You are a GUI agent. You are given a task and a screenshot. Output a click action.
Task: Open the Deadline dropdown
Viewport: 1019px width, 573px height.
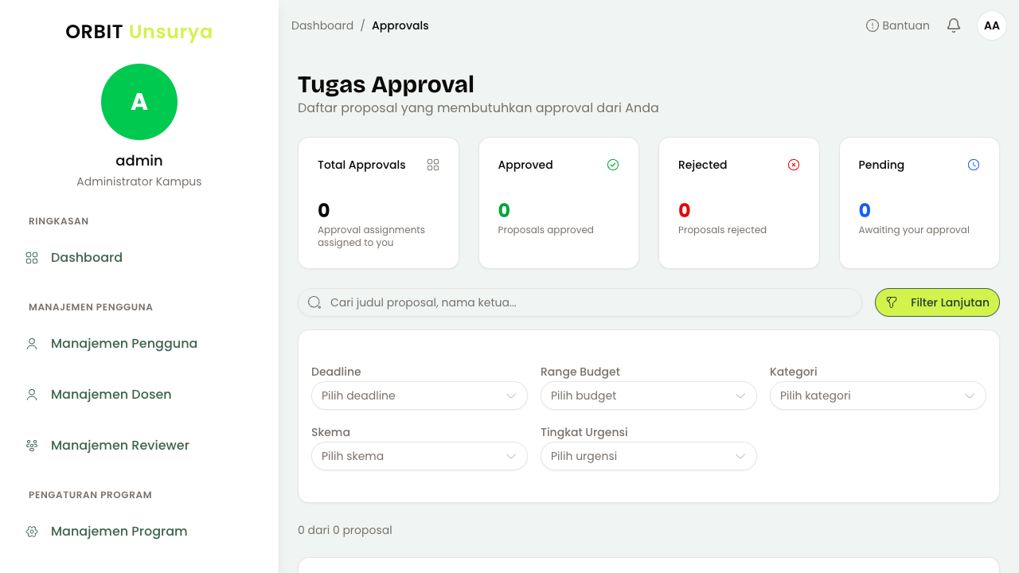420,396
